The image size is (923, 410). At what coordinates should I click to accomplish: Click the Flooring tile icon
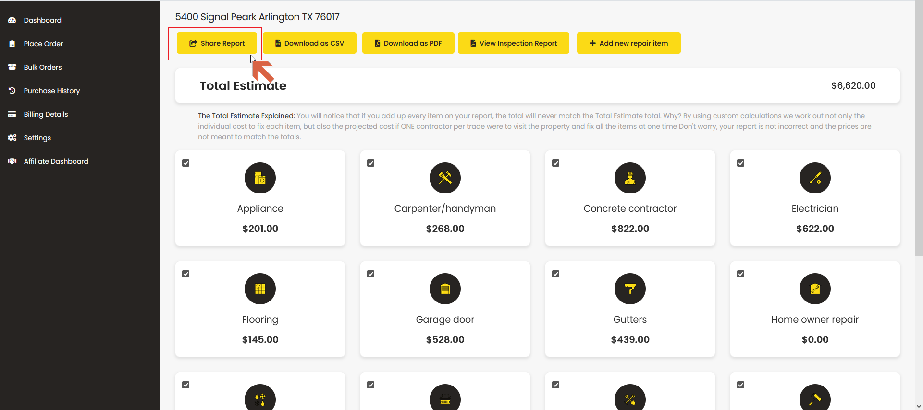pyautogui.click(x=260, y=289)
